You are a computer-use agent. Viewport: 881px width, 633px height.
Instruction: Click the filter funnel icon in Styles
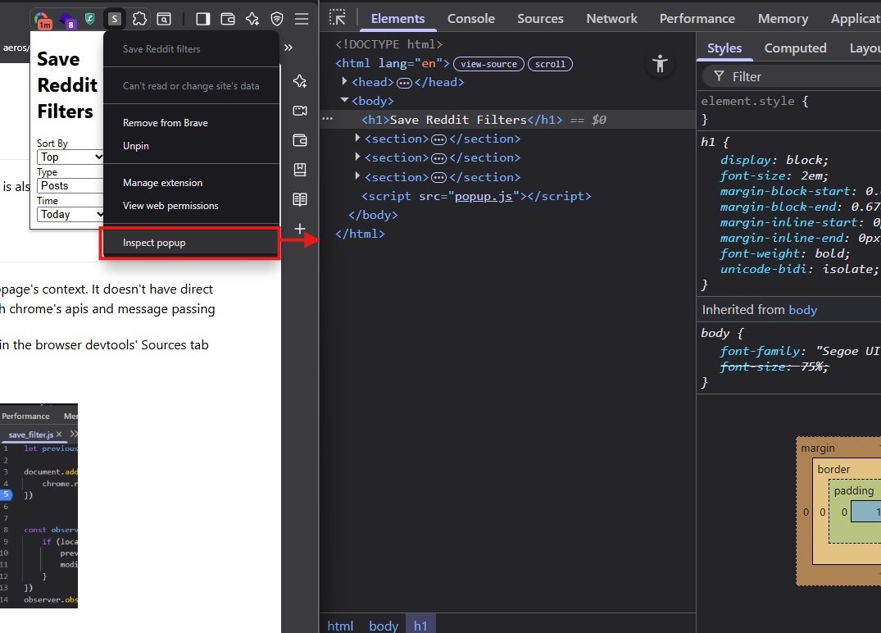point(719,76)
